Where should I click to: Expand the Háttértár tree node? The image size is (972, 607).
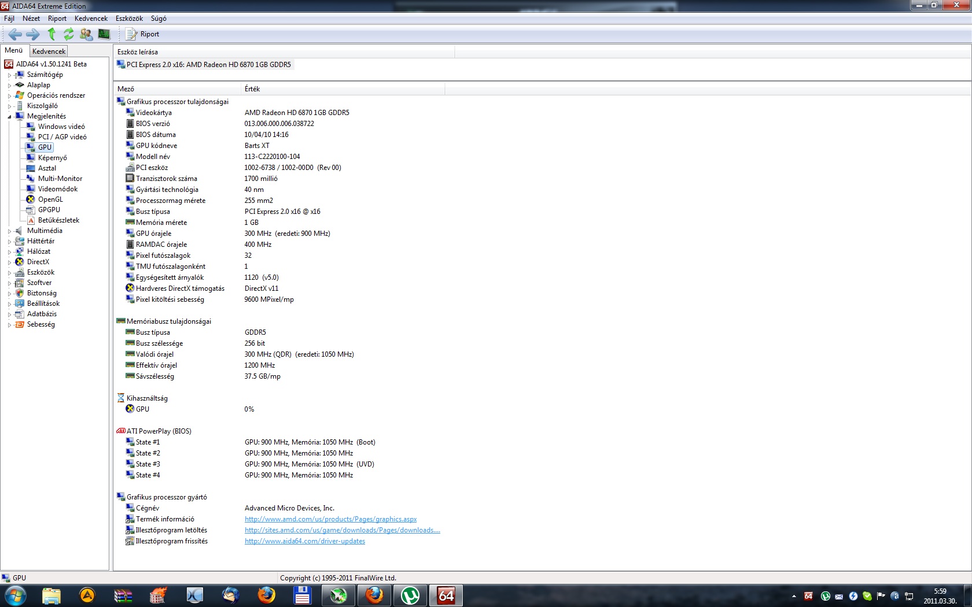9,242
